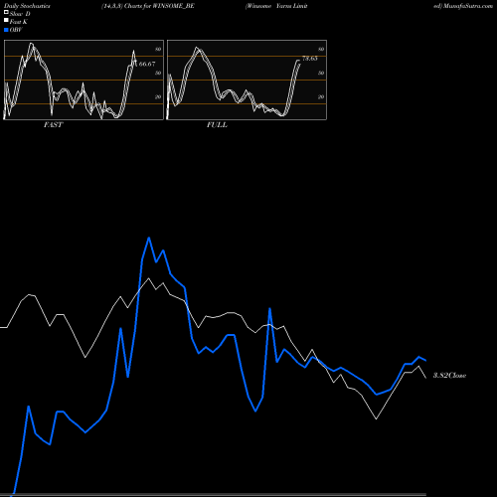Click the 20 axis label on FAST chart
This screenshot has height=497, width=497.
tap(158, 96)
